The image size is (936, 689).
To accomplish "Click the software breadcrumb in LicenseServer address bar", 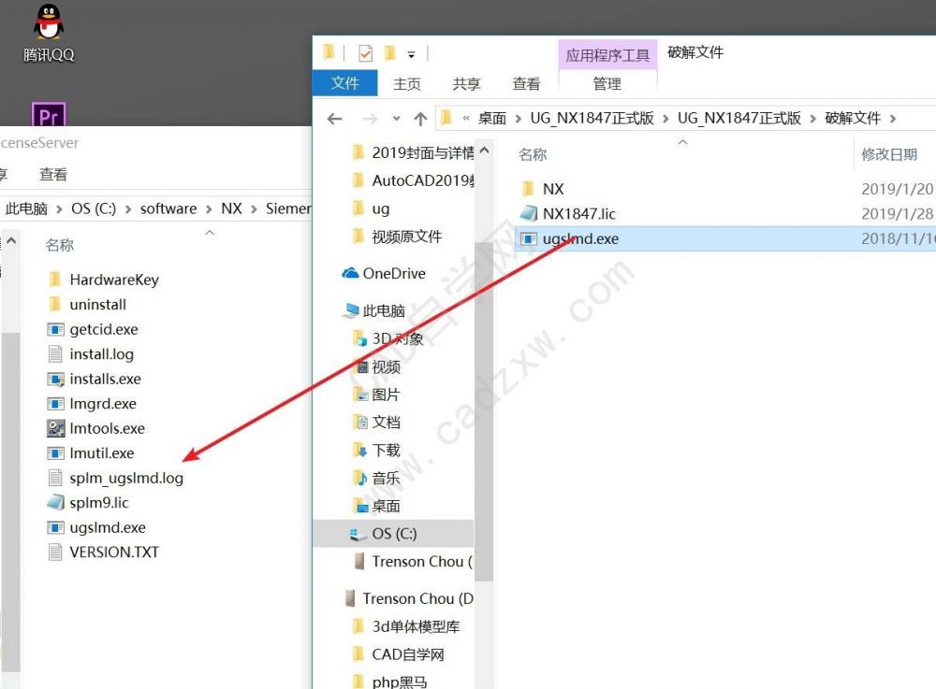I will click(168, 208).
